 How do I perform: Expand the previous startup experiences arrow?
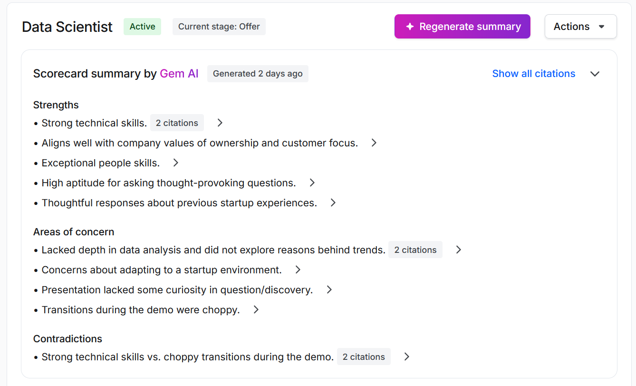point(333,203)
